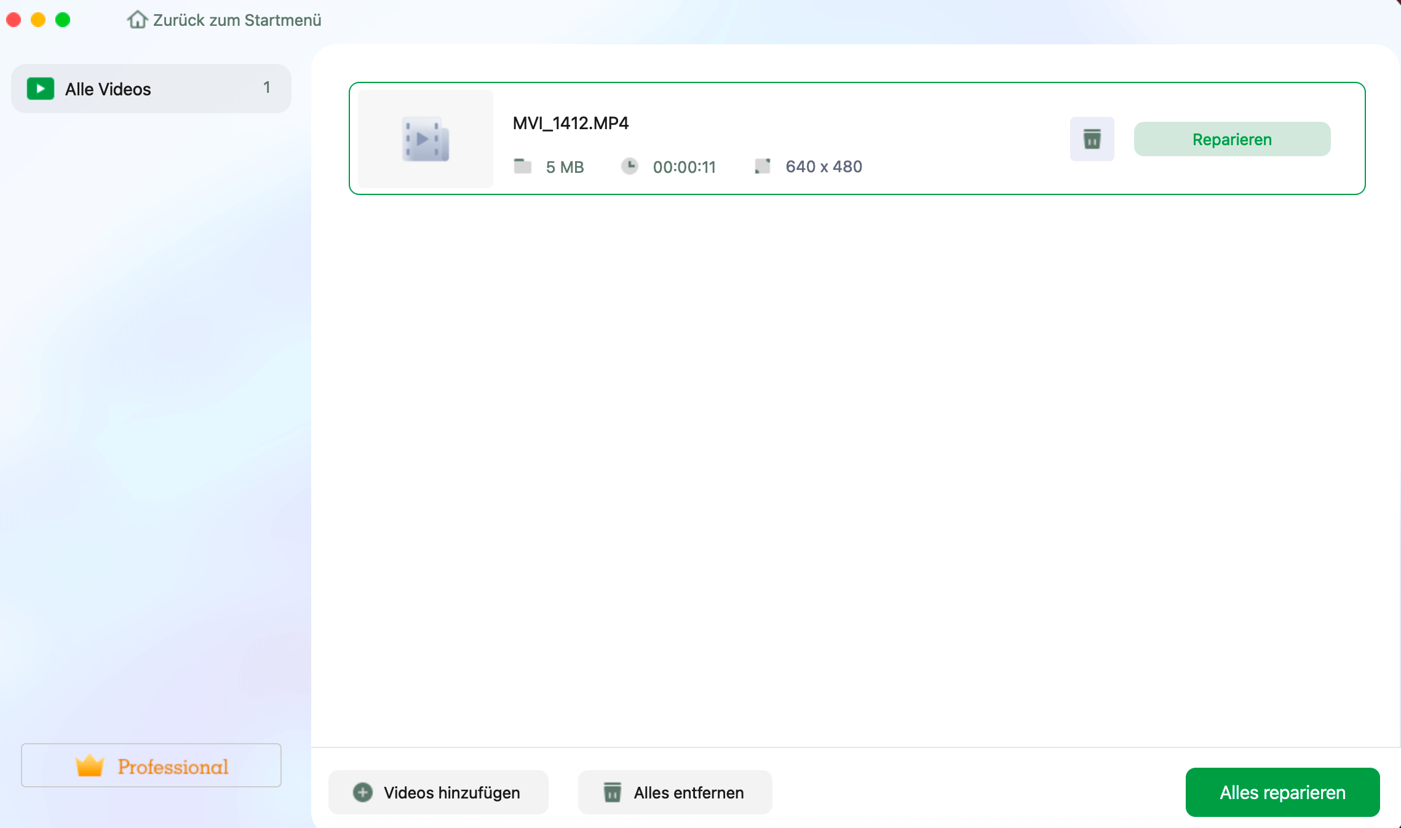The height and width of the screenshot is (828, 1401).
Task: Click the 640 x 480 resolution text
Action: 824,167
